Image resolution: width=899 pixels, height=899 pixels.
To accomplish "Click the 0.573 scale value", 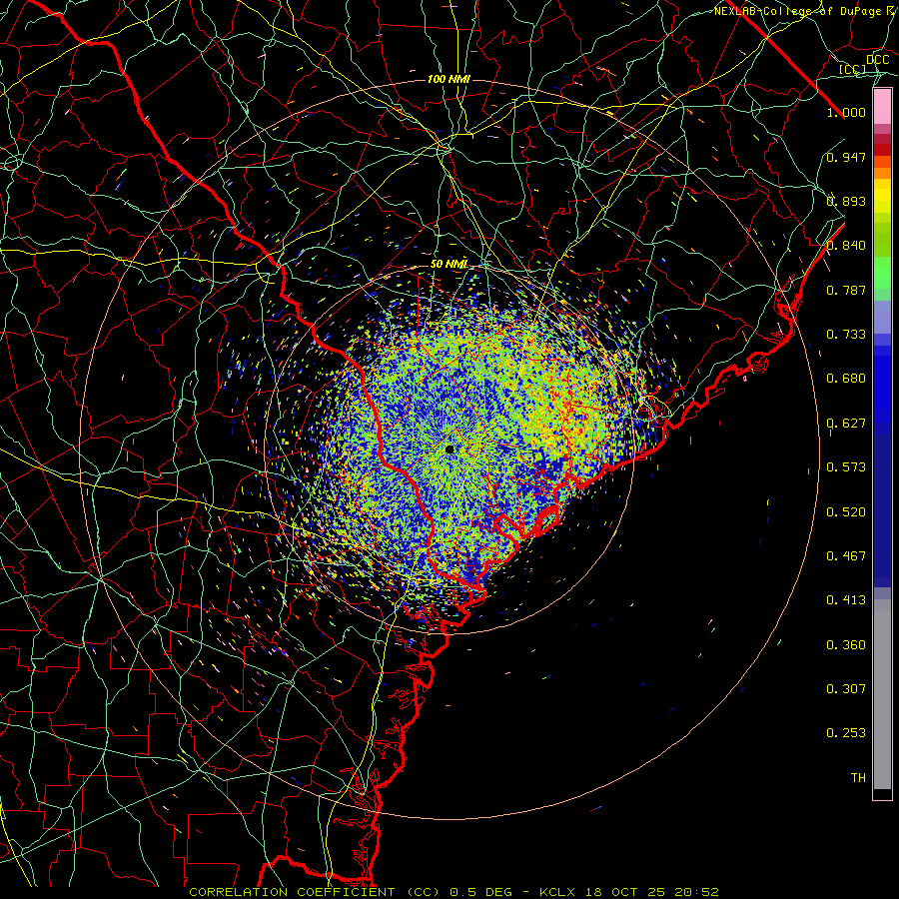I will [x=846, y=467].
